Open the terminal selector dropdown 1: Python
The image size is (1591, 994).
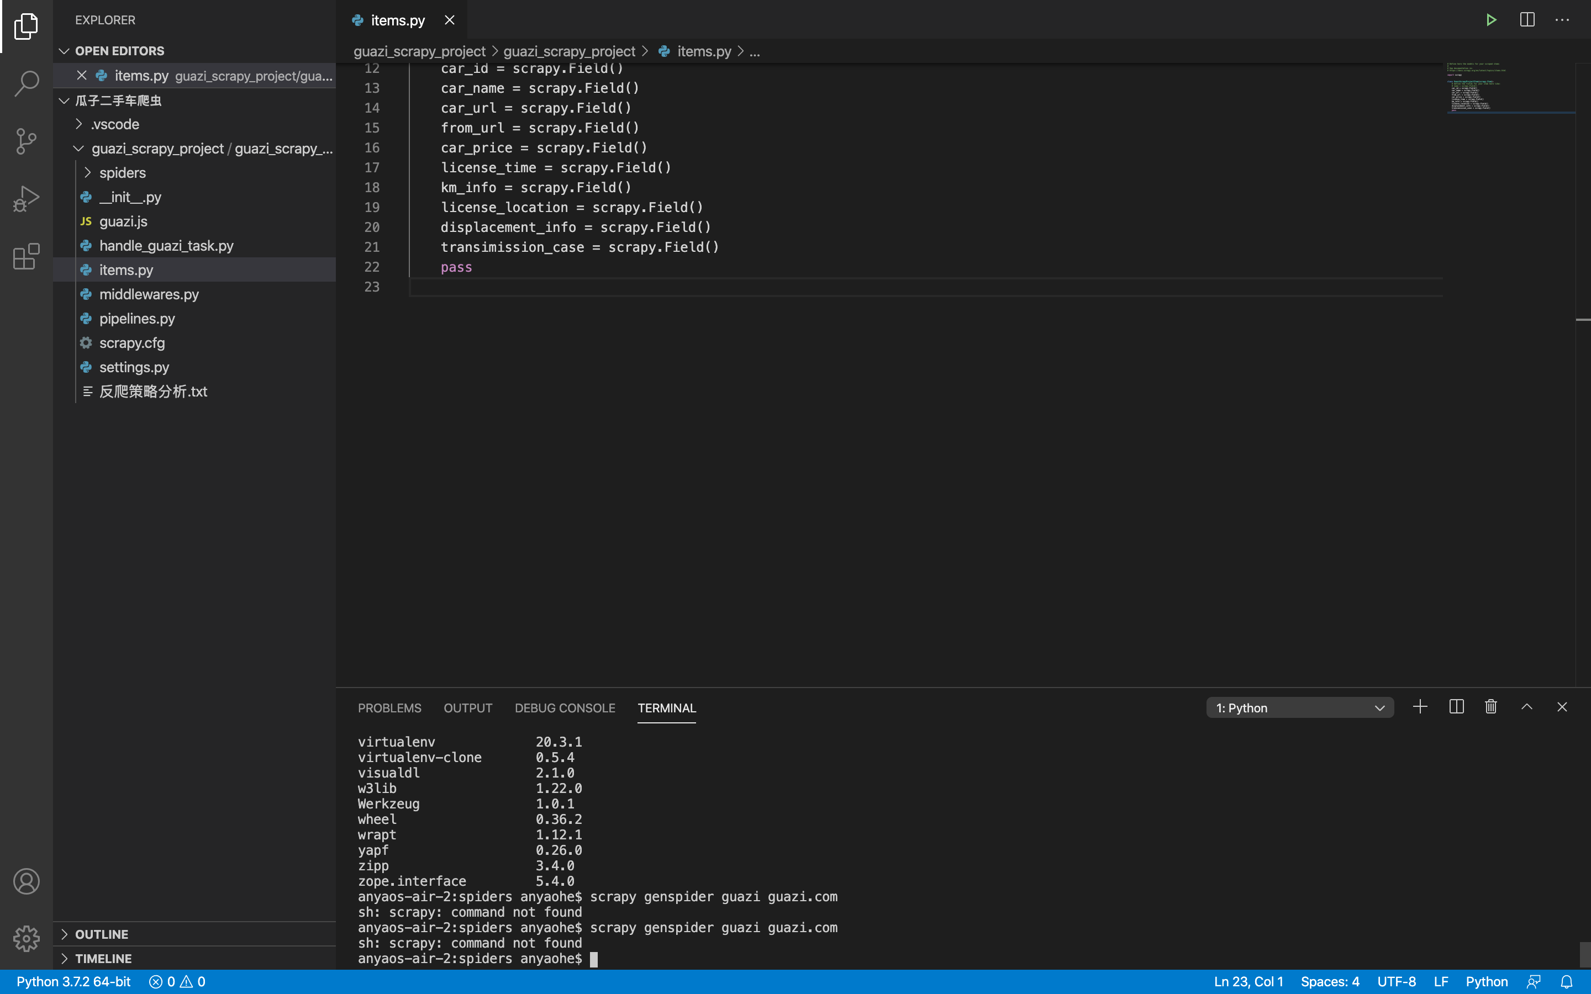1300,708
